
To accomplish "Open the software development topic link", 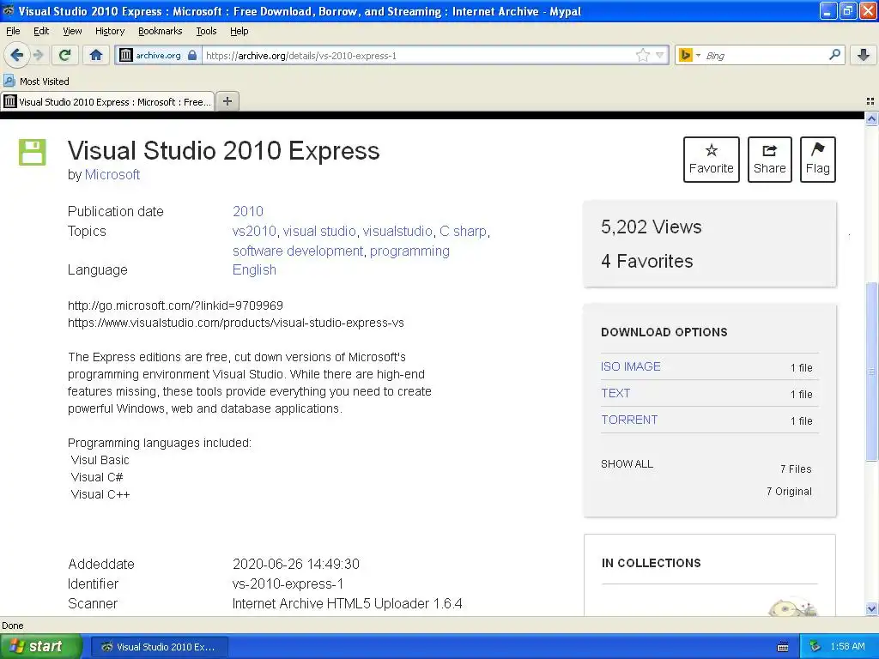I will (298, 251).
